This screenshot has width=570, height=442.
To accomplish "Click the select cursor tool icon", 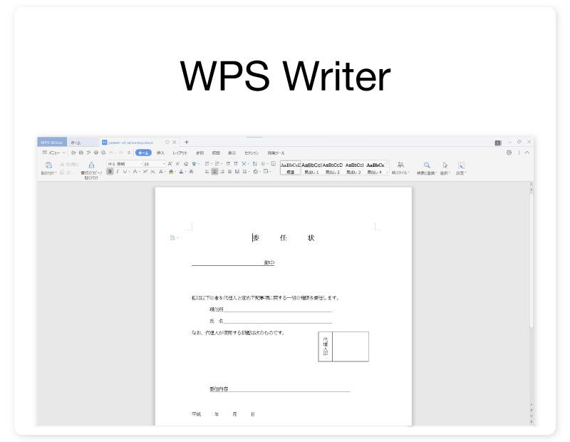I will click(445, 165).
